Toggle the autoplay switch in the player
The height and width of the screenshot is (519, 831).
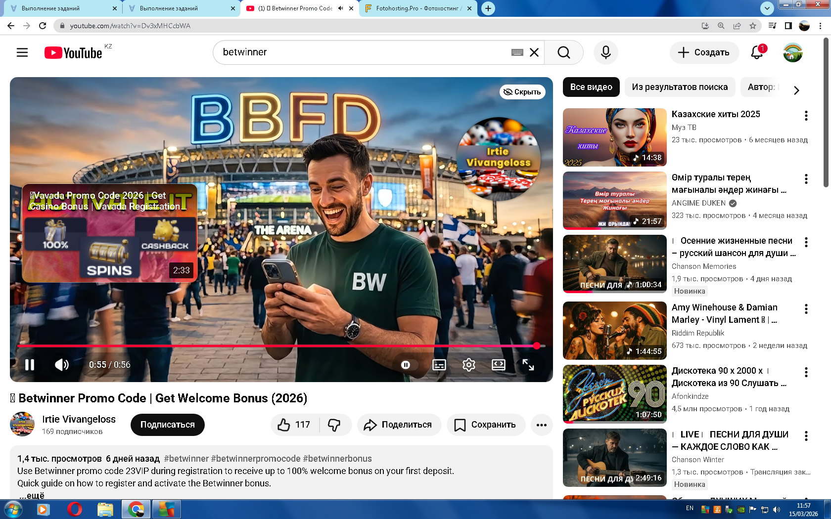406,365
